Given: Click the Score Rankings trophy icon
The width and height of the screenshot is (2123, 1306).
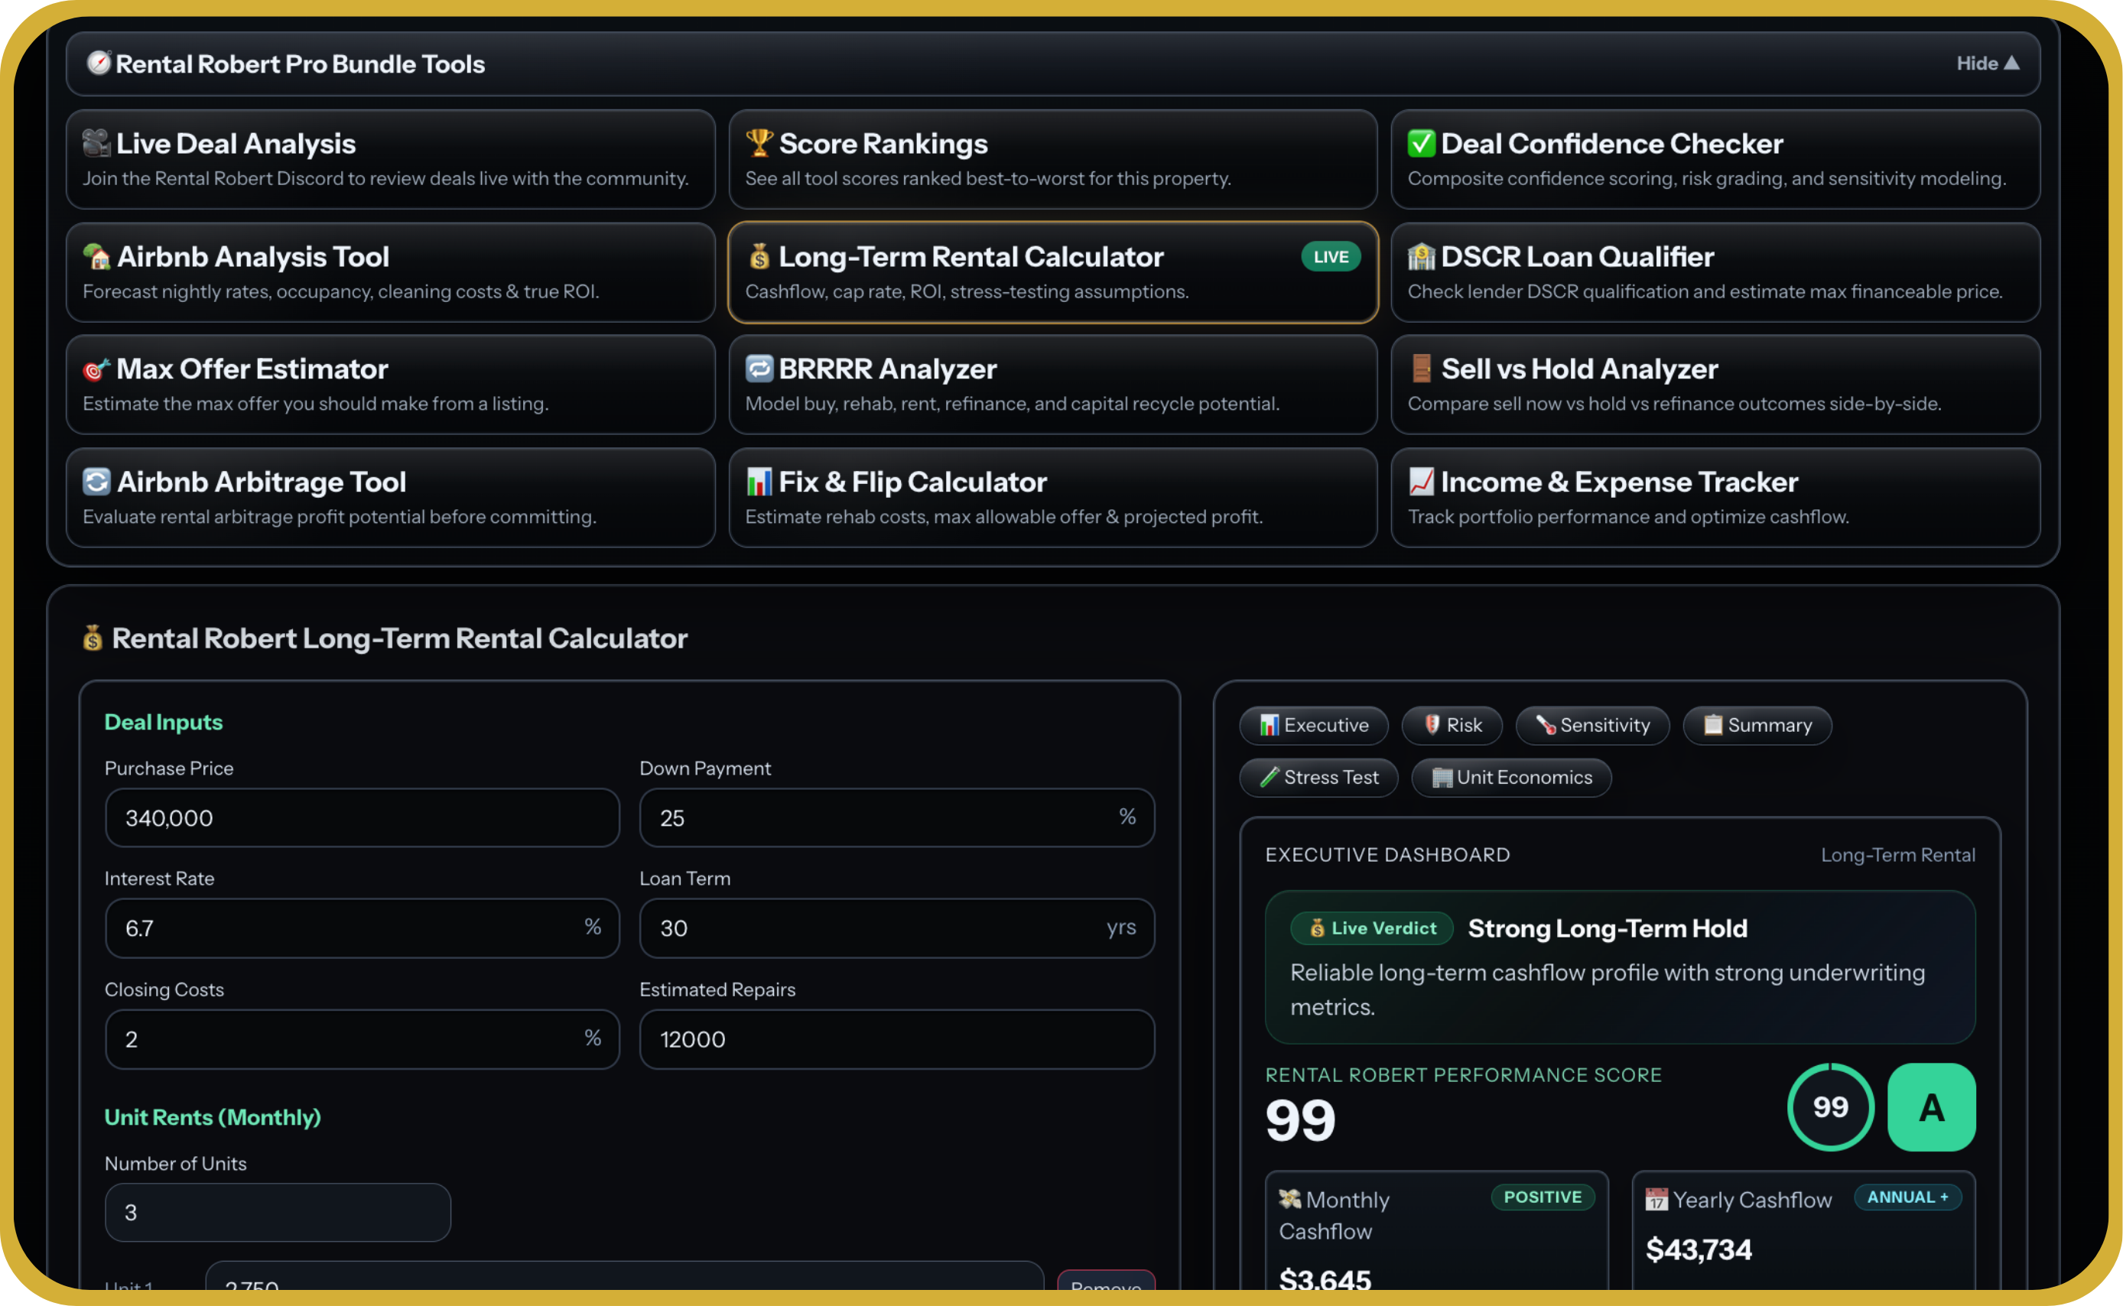Looking at the screenshot, I should tap(759, 144).
